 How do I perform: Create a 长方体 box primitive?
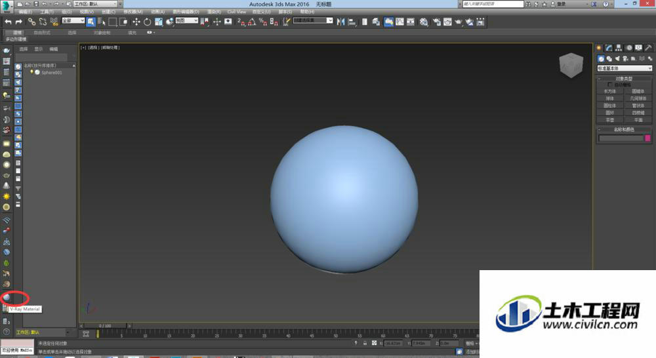(x=609, y=91)
